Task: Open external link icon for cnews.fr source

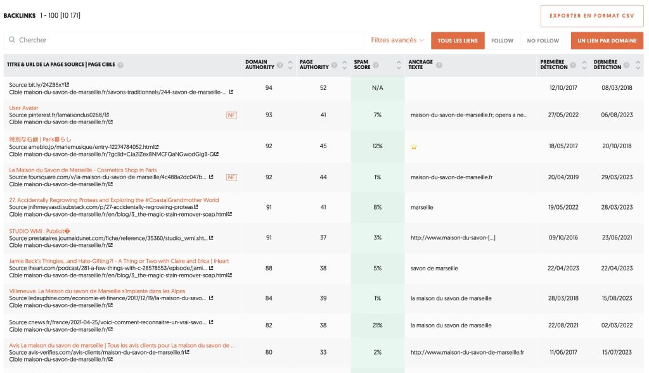Action: coord(211,322)
